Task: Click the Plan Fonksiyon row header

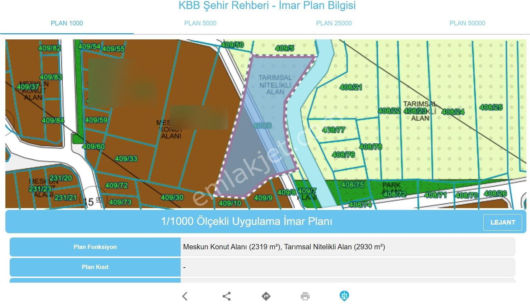Action: click(95, 247)
